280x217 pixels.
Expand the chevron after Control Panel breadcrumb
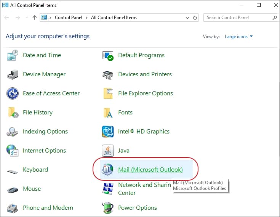pyautogui.click(x=86, y=18)
